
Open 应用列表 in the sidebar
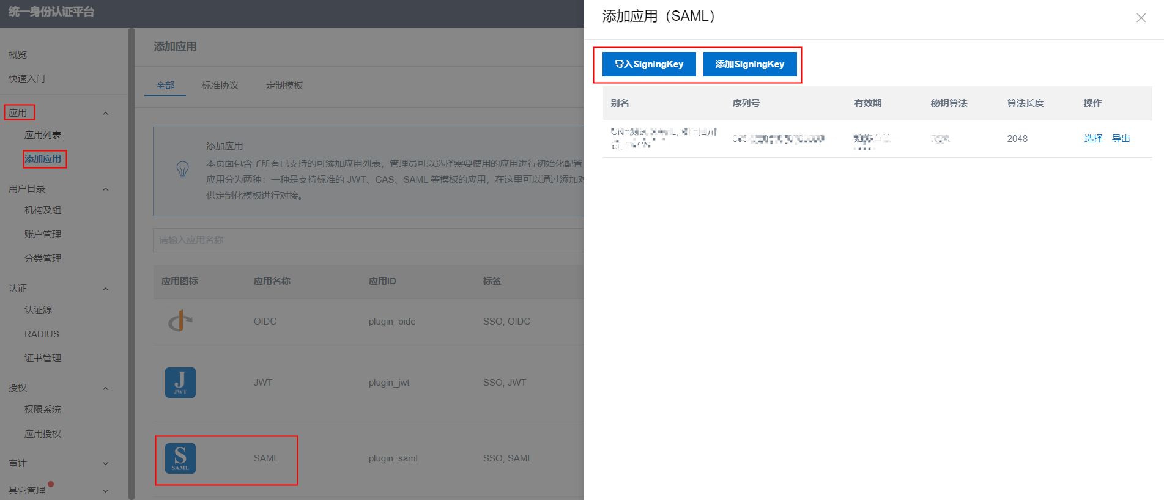coord(43,135)
